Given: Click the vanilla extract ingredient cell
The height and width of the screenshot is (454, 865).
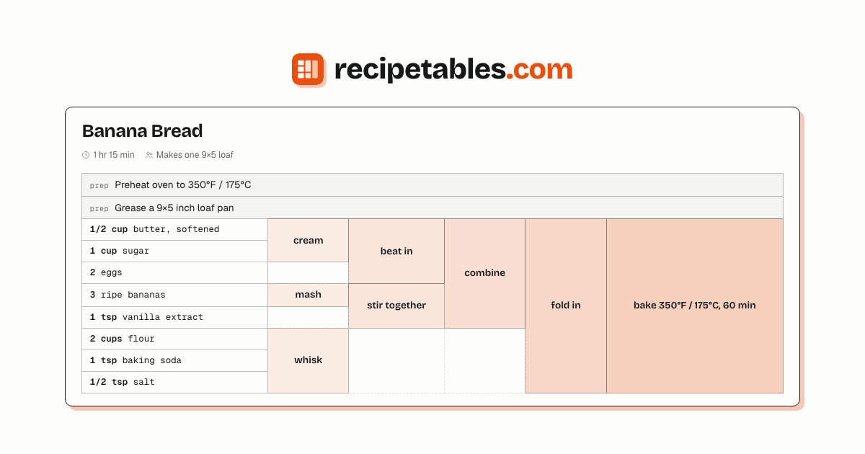Looking at the screenshot, I should point(175,318).
